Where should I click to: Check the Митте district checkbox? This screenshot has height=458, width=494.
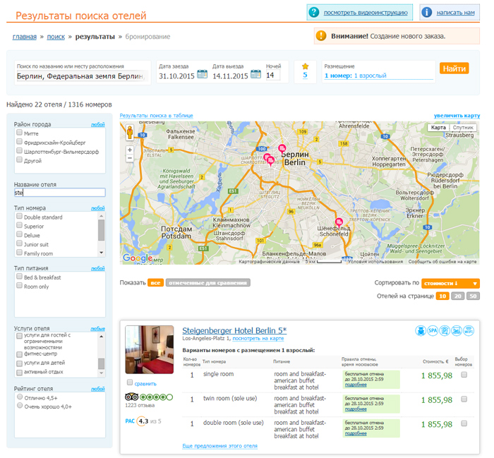[x=20, y=132]
